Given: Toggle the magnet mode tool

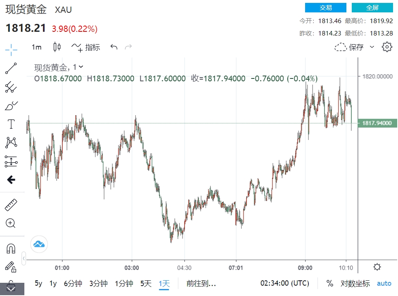Looking at the screenshot, I should (x=11, y=248).
